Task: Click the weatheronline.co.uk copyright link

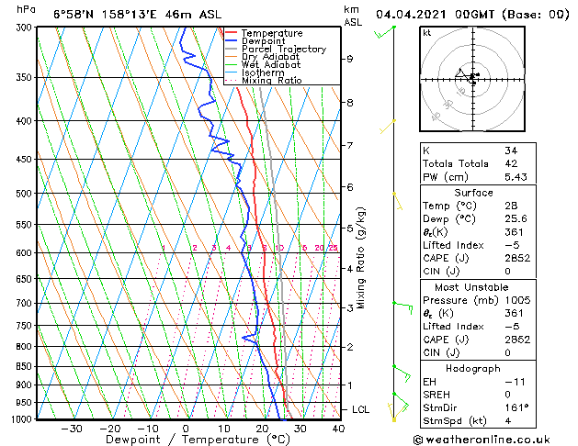Action: 482,440
